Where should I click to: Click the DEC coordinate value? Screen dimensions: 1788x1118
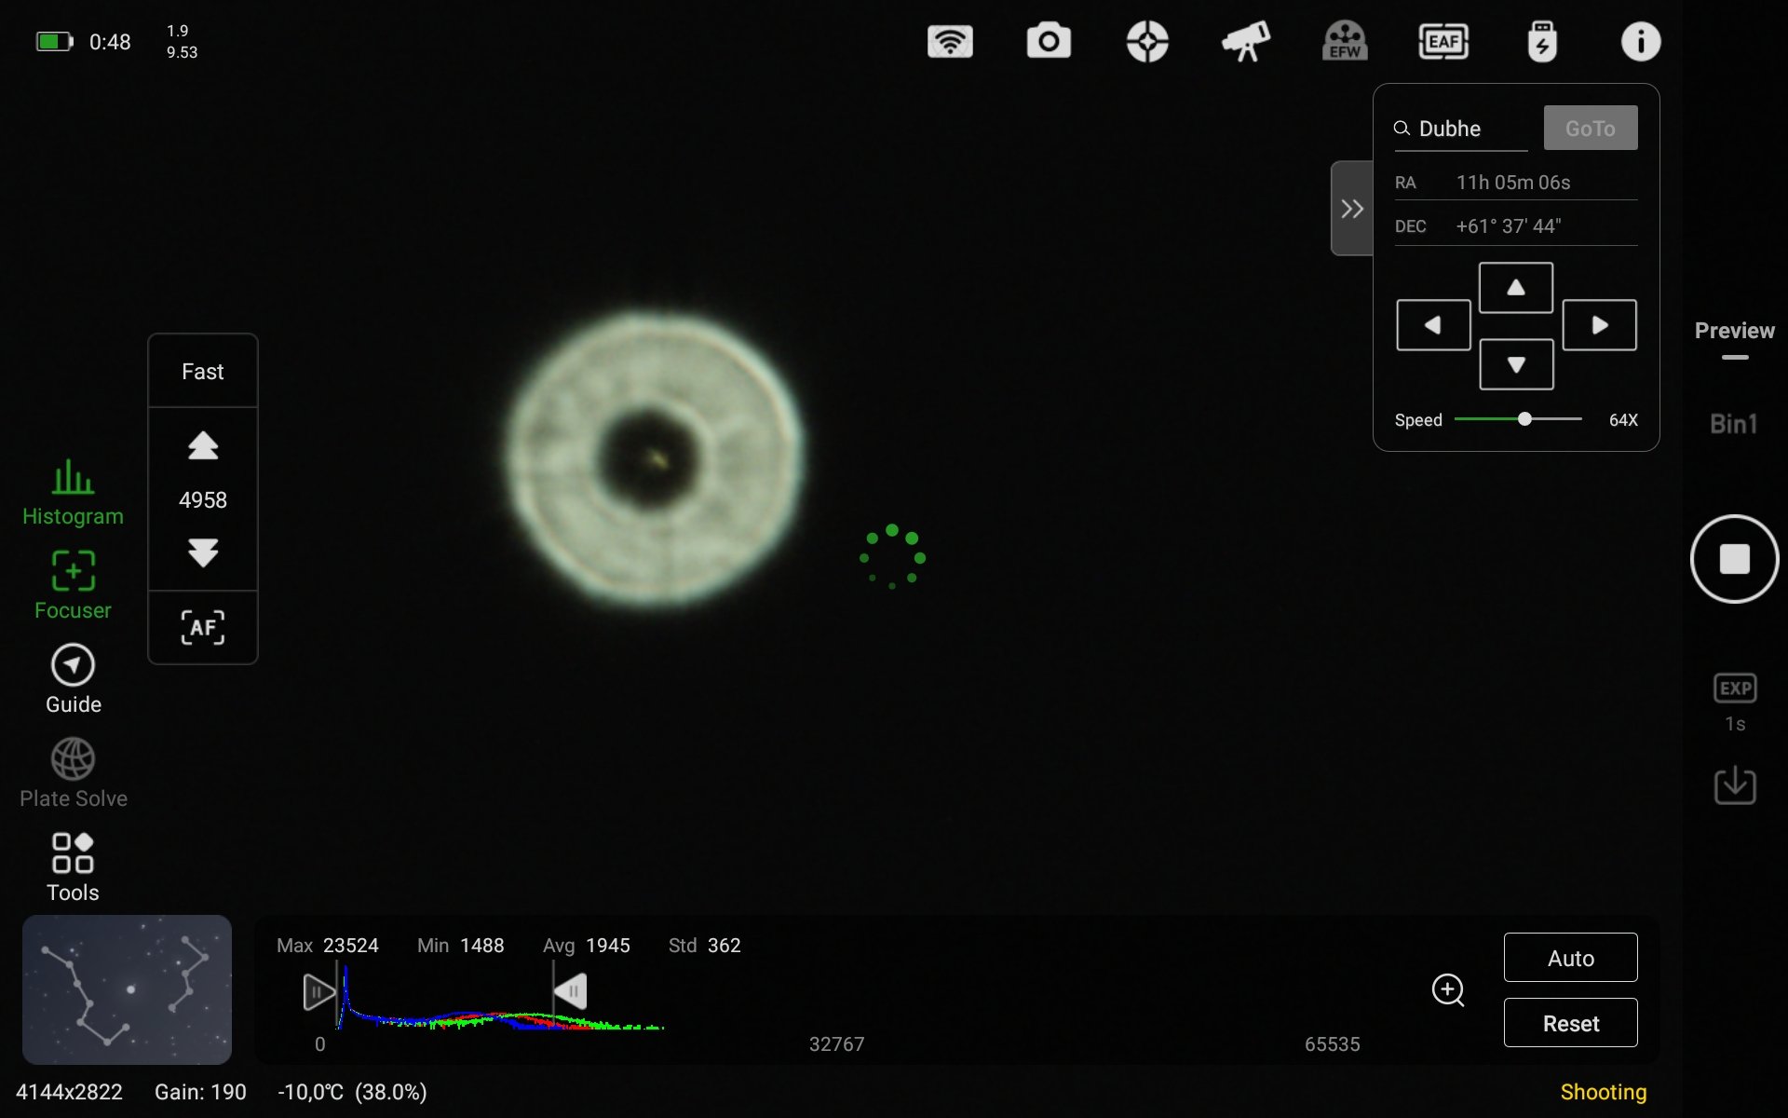(x=1509, y=226)
